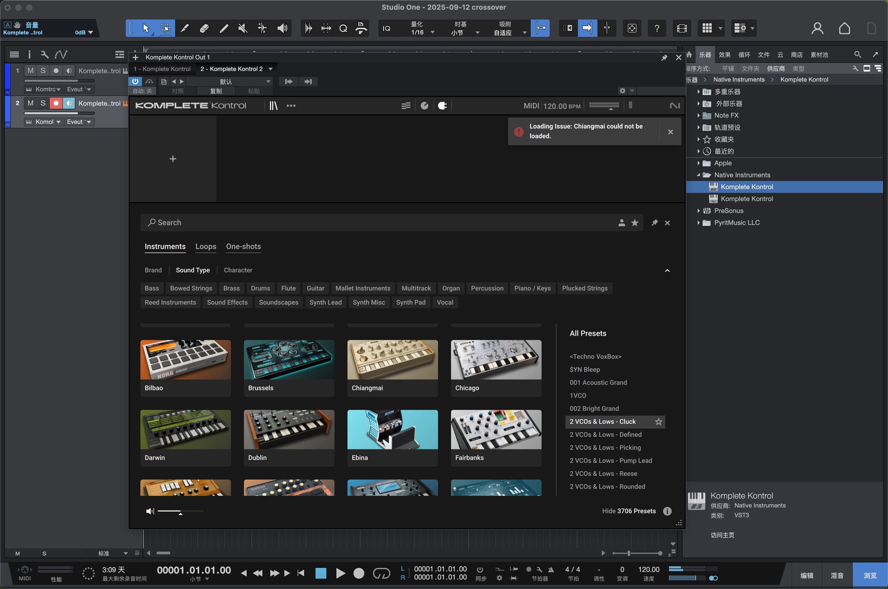
Task: Open the video player icon
Action: (682, 28)
